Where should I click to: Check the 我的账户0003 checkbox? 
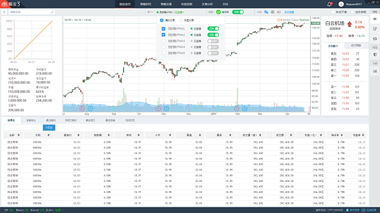163,41
